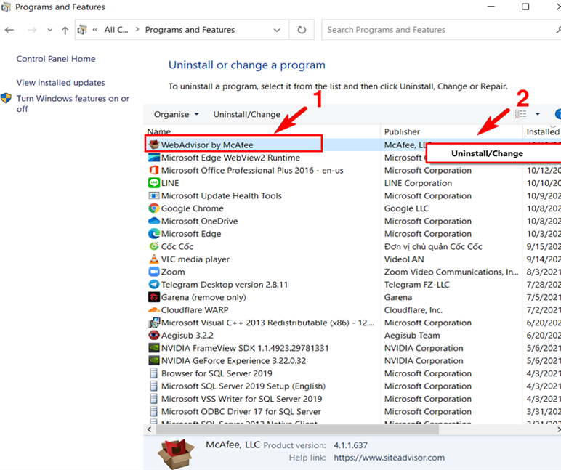Click the All C... breadcrumb segment
Image resolution: width=561 pixels, height=470 pixels.
coord(116,30)
